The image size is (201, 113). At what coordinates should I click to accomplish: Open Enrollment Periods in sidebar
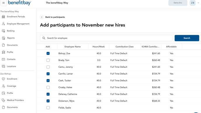[16, 17]
